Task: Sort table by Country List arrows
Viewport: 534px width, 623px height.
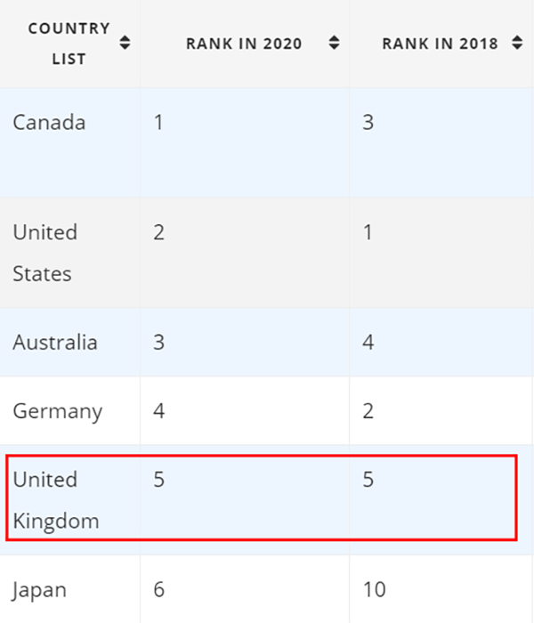Action: (125, 43)
